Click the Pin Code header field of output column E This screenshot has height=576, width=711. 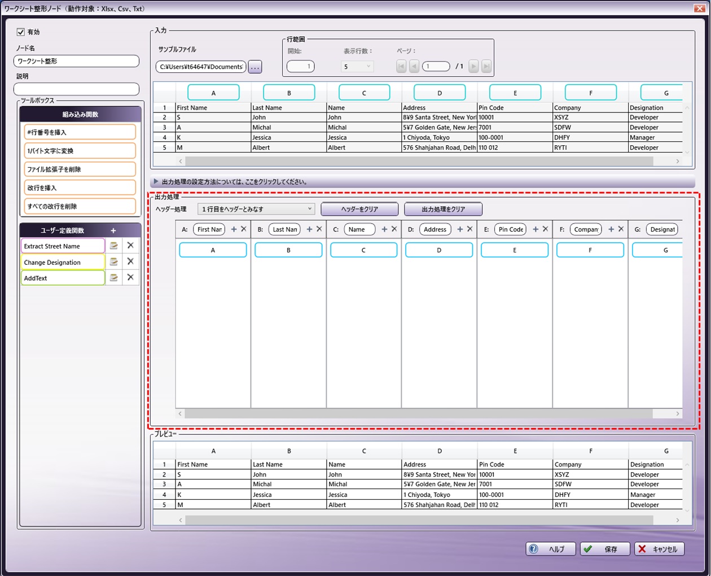[511, 229]
